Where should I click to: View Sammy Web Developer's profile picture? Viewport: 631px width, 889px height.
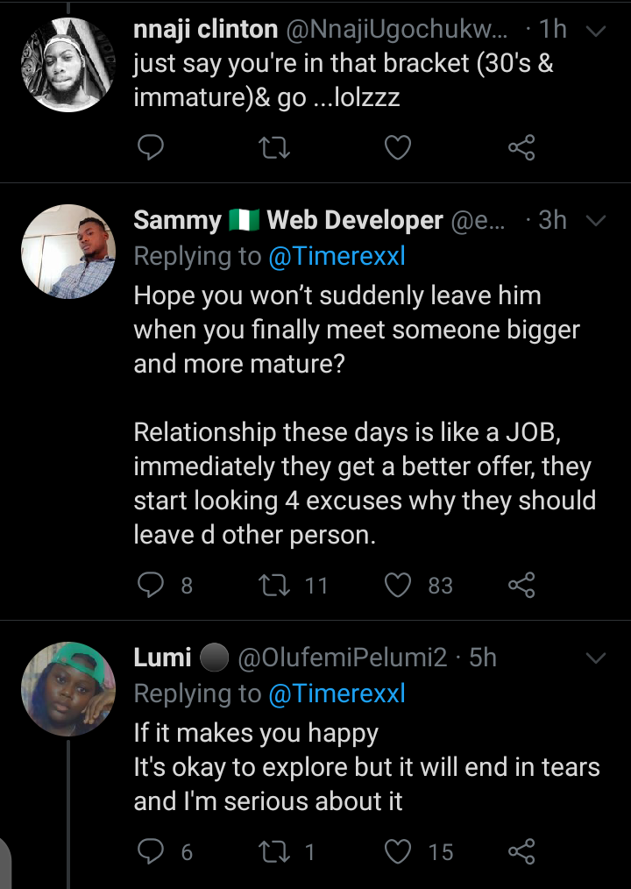pos(68,251)
